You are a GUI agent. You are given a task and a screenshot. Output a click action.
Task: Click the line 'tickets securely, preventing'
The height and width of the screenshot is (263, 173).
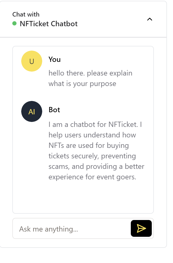(x=92, y=156)
